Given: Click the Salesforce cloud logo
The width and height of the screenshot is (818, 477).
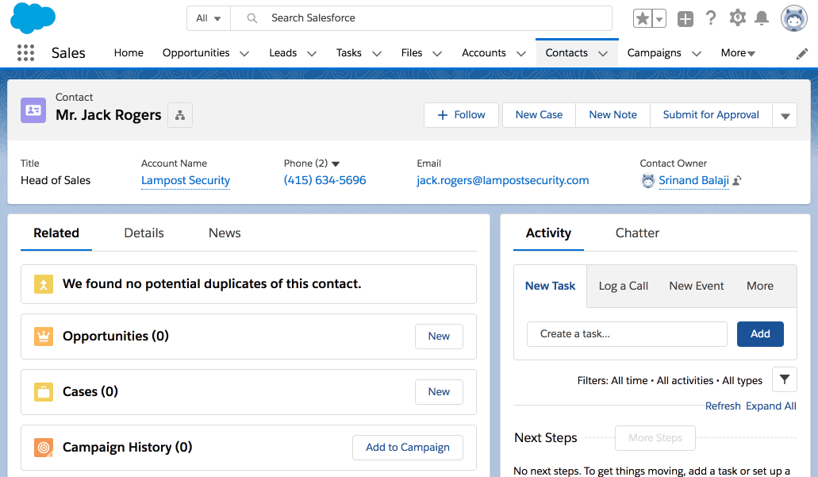Looking at the screenshot, I should (33, 17).
